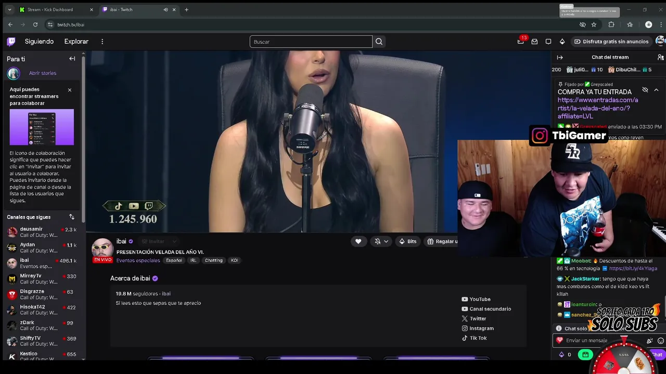Sort followed channels with arrows icon

pos(72,217)
